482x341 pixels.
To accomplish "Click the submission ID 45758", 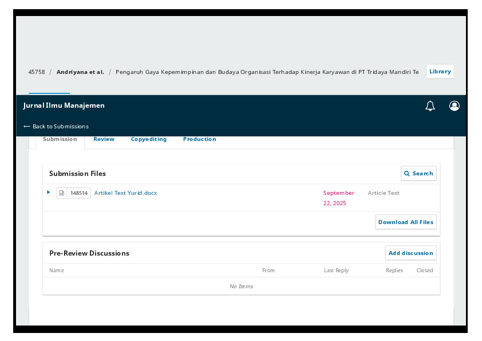I will click(x=37, y=72).
